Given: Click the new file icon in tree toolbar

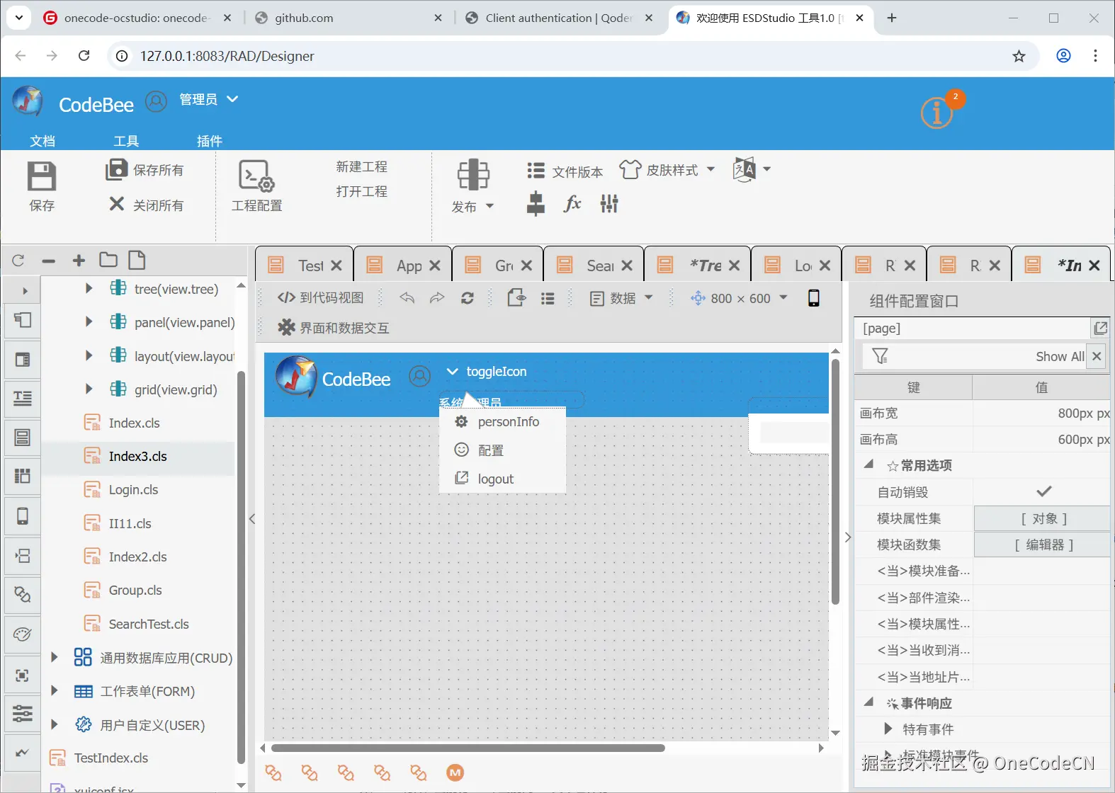Looking at the screenshot, I should (x=137, y=260).
